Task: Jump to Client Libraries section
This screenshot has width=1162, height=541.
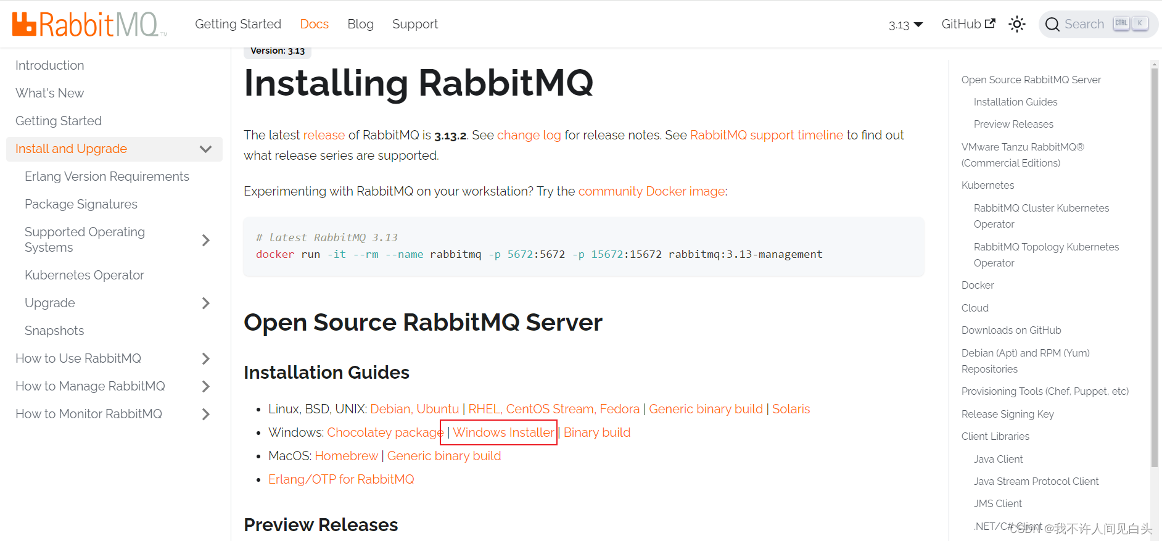Action: (995, 436)
